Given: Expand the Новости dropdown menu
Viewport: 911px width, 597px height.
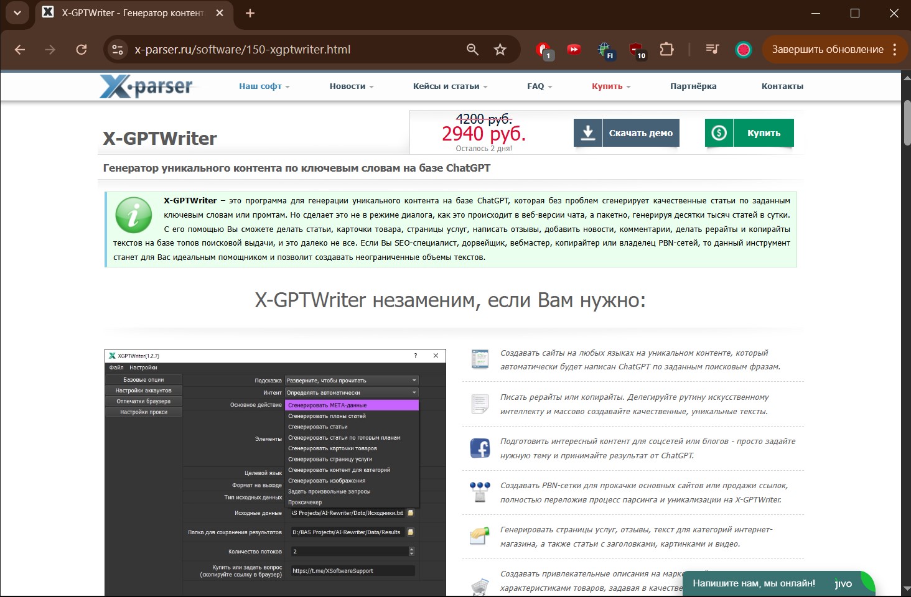Looking at the screenshot, I should tap(351, 86).
